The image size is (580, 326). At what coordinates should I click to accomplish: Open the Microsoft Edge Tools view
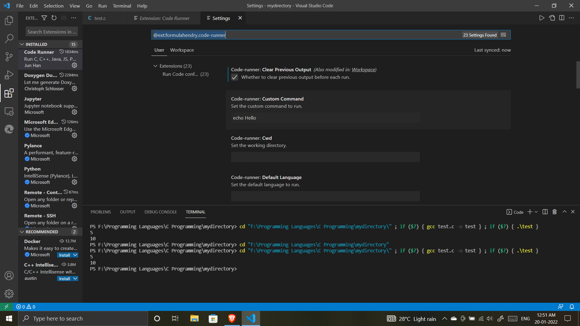pyautogui.click(x=9, y=129)
